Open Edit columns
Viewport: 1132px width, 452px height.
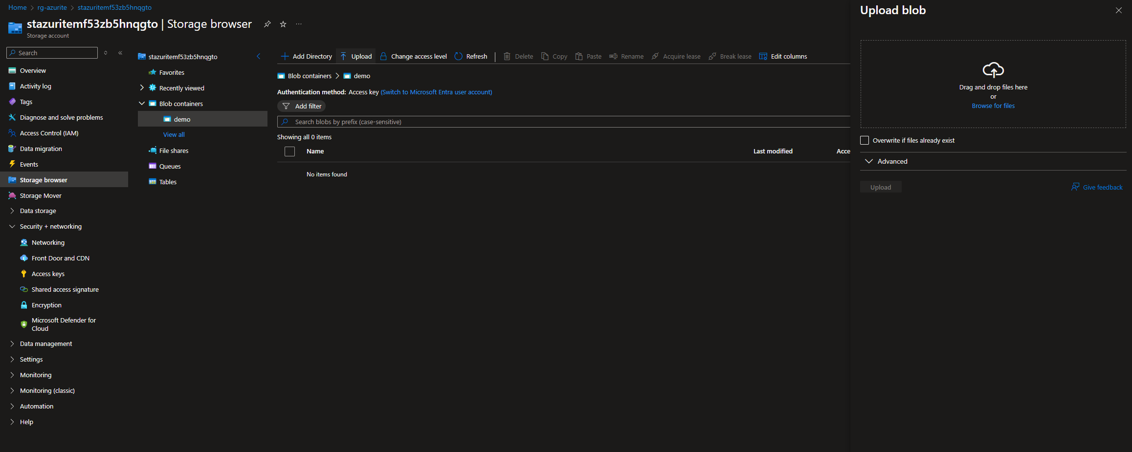783,57
